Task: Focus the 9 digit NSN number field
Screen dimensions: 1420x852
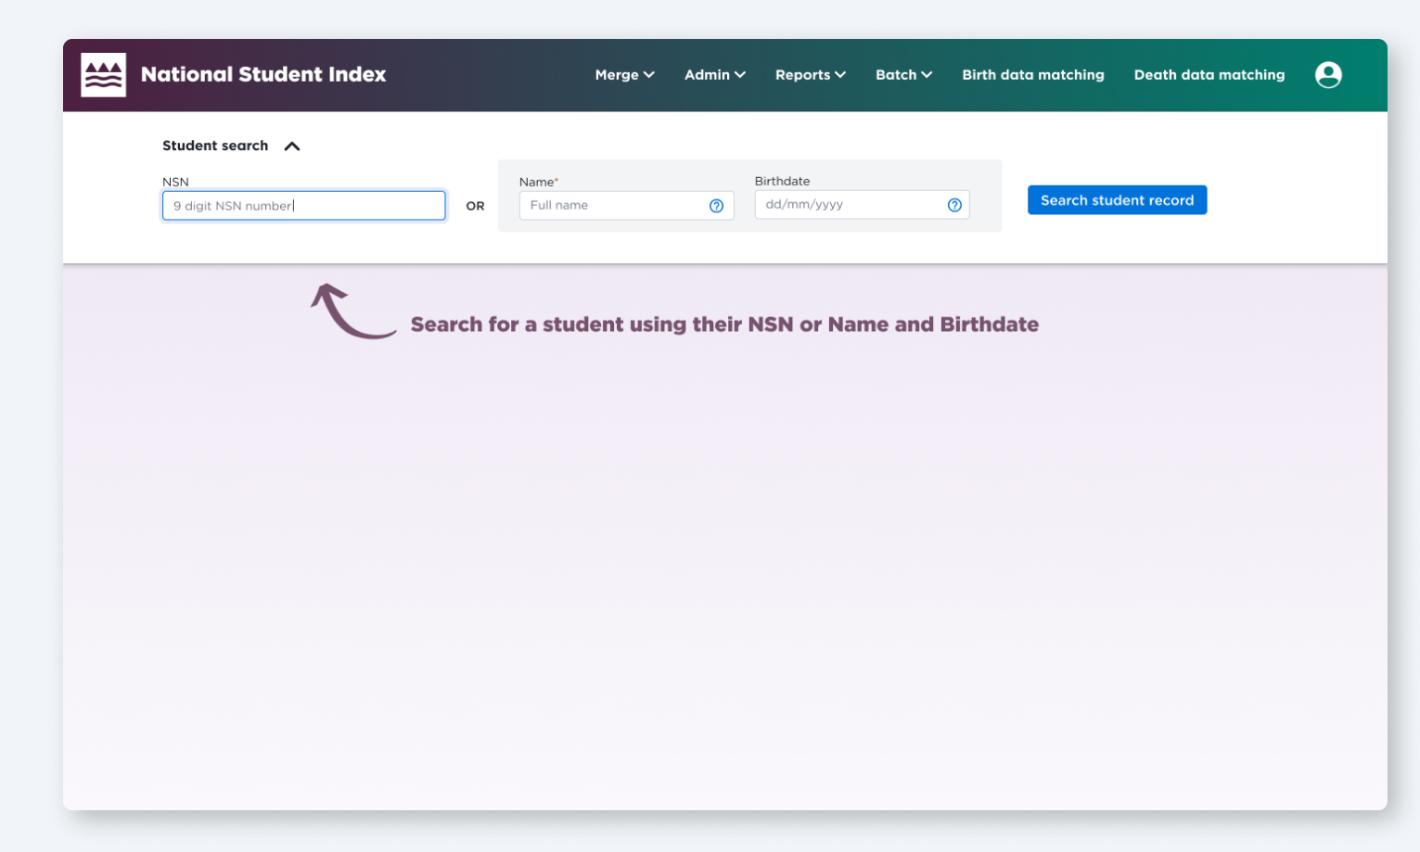Action: (x=303, y=206)
